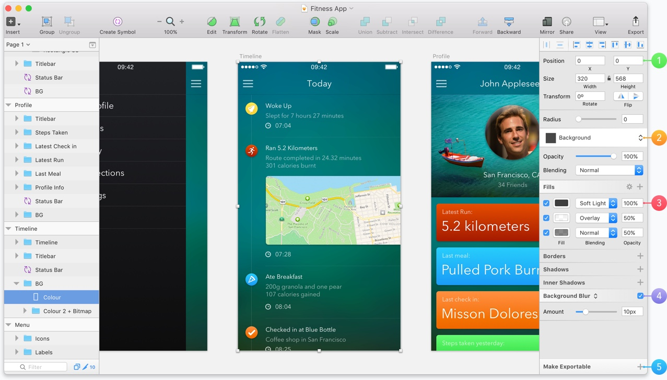Select the Latest Check in layer
This screenshot has height=380, width=667.
click(x=51, y=146)
